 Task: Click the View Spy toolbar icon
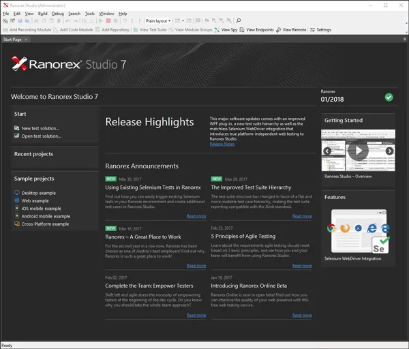tap(217, 30)
